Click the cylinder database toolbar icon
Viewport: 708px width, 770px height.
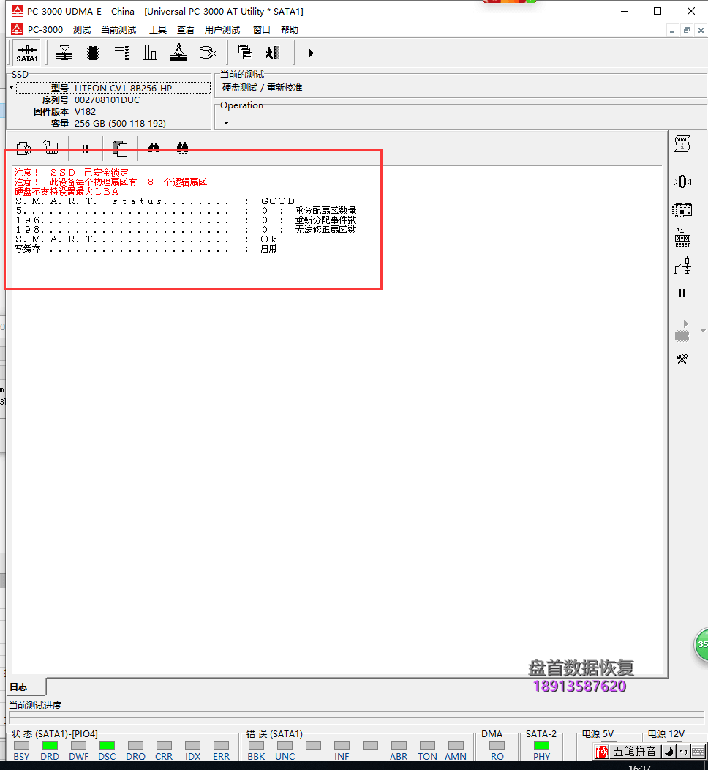point(208,53)
